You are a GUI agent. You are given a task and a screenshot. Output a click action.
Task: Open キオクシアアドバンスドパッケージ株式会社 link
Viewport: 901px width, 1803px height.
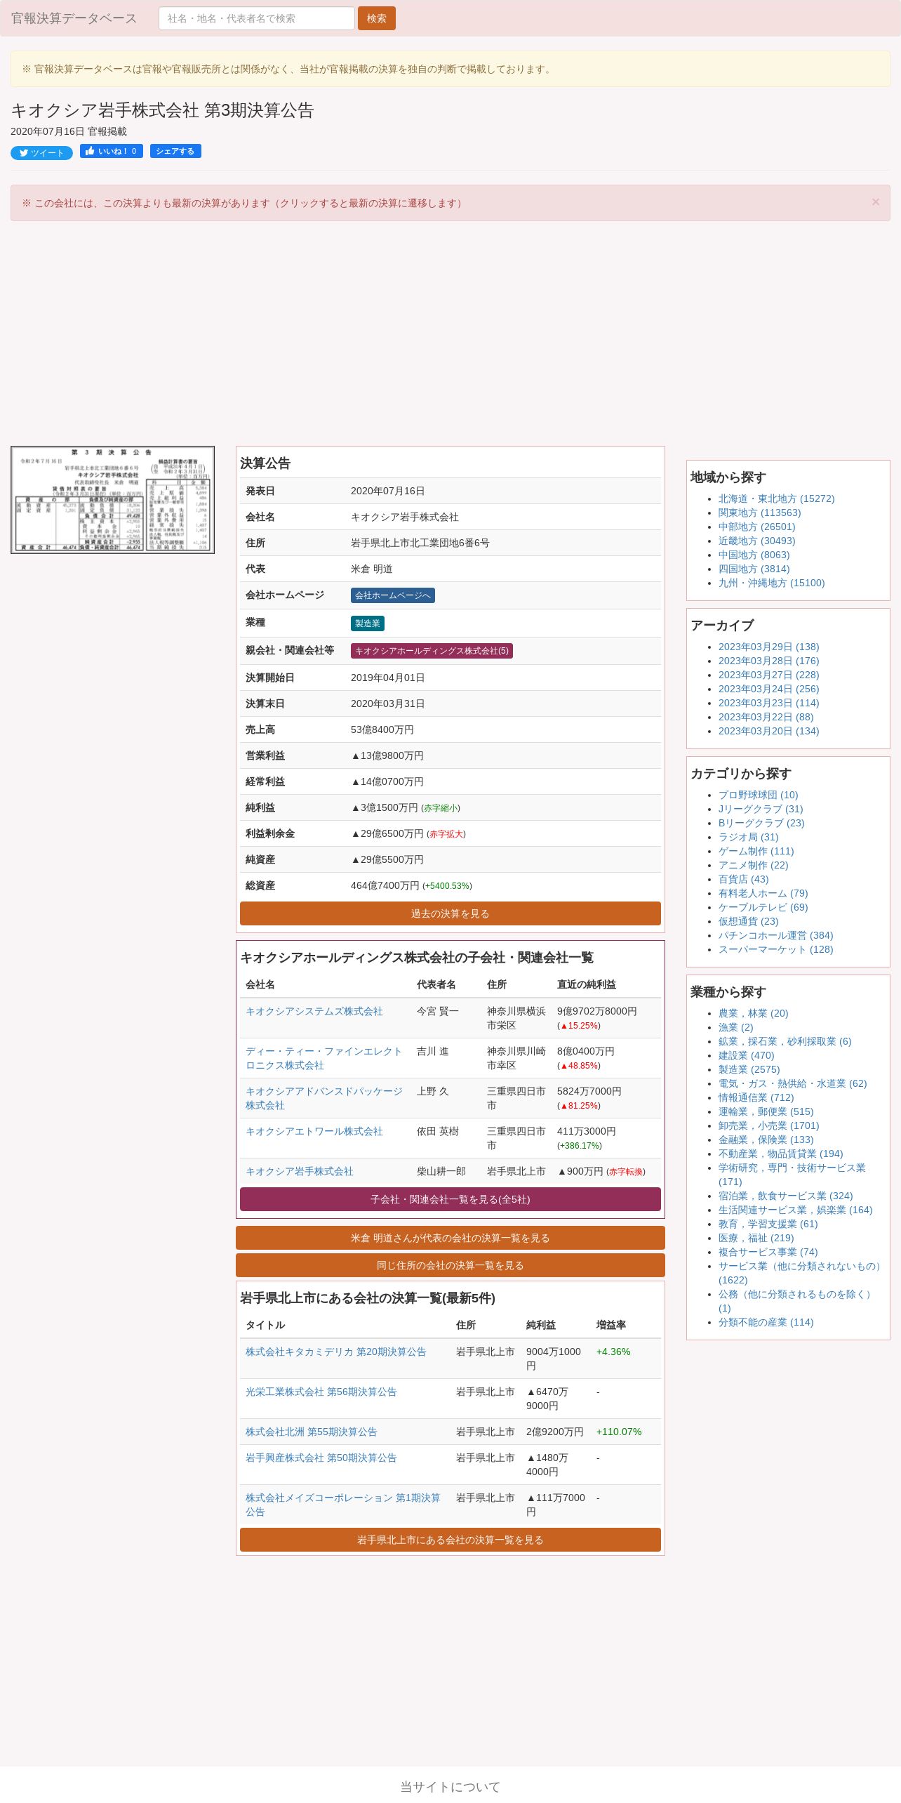pyautogui.click(x=324, y=1098)
